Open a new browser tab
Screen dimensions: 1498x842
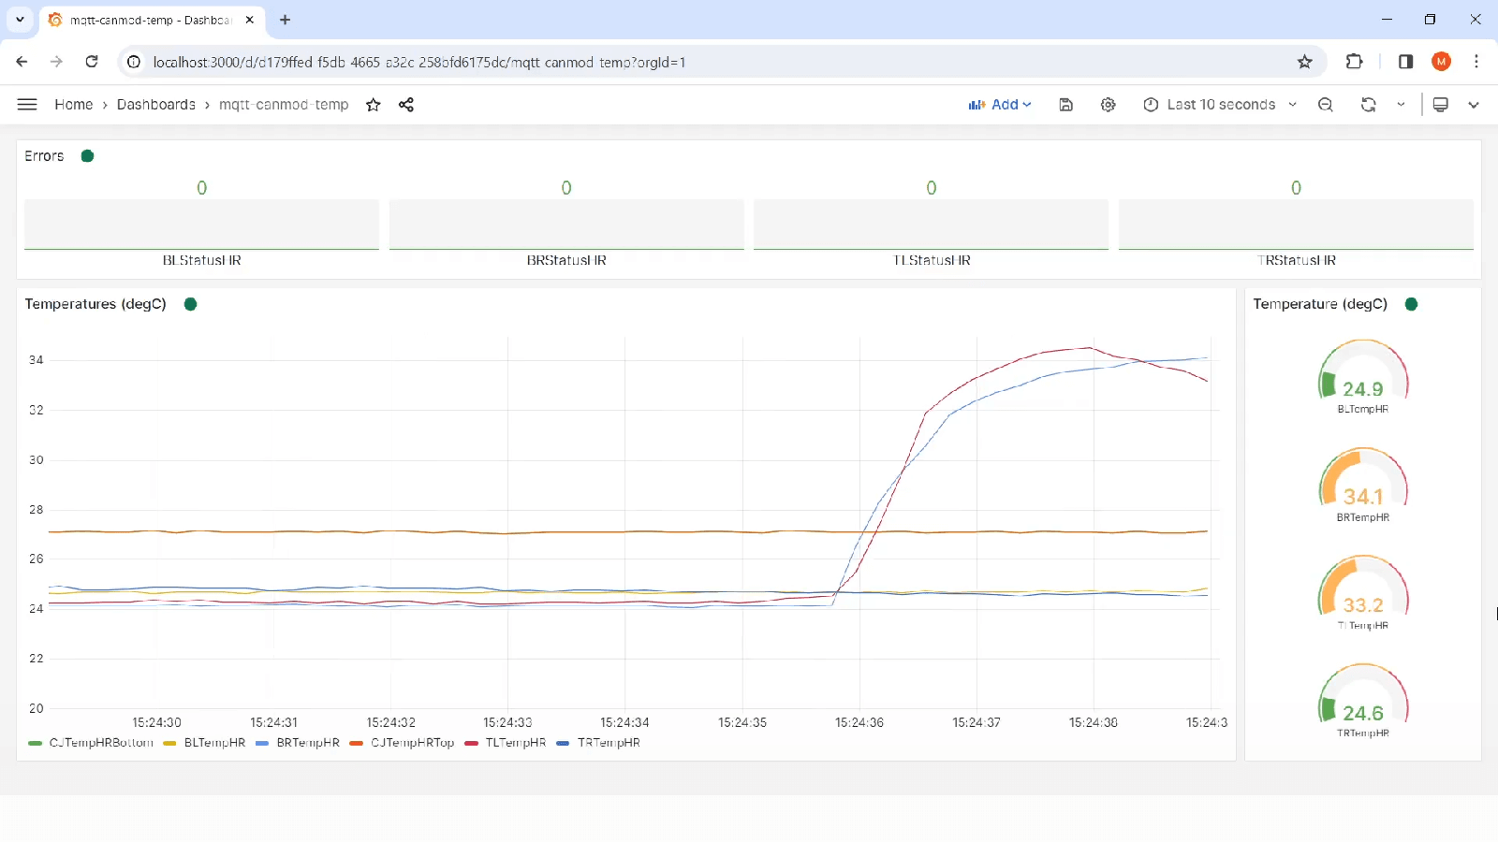pos(286,20)
